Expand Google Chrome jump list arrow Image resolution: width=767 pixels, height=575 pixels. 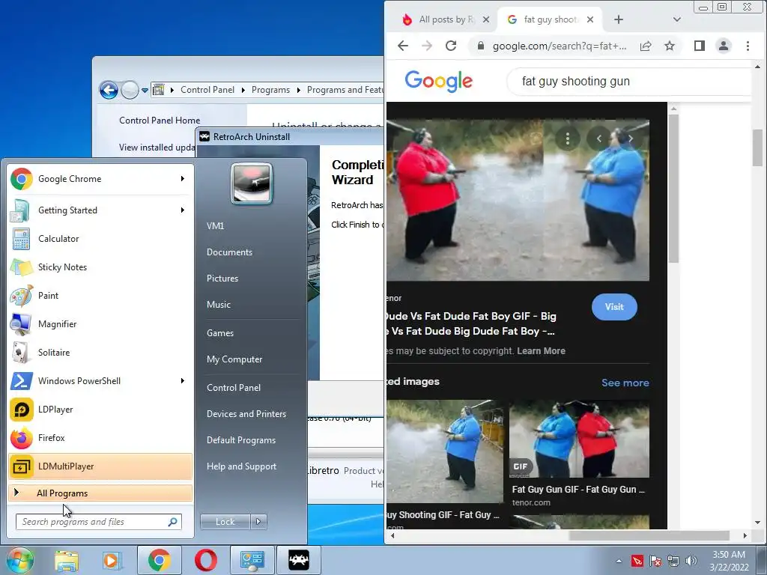click(183, 179)
